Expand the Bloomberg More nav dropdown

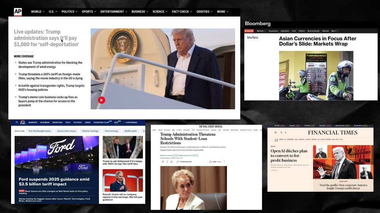335,31
